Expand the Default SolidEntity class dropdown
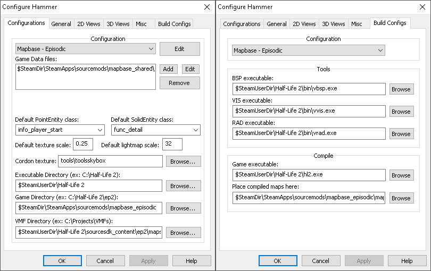The image size is (431, 271). pyautogui.click(x=155, y=130)
